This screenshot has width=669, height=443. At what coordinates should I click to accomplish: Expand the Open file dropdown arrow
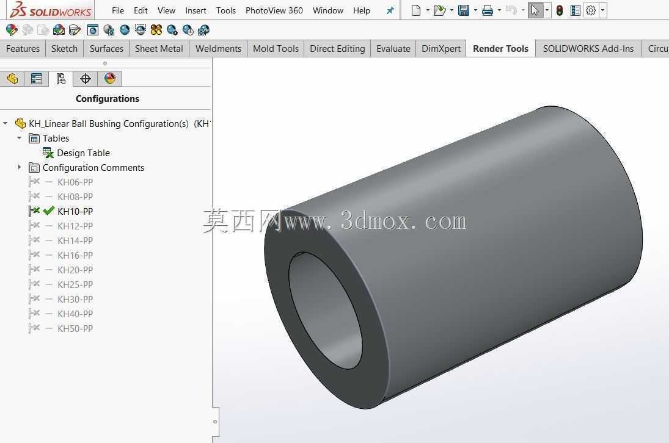click(x=452, y=10)
